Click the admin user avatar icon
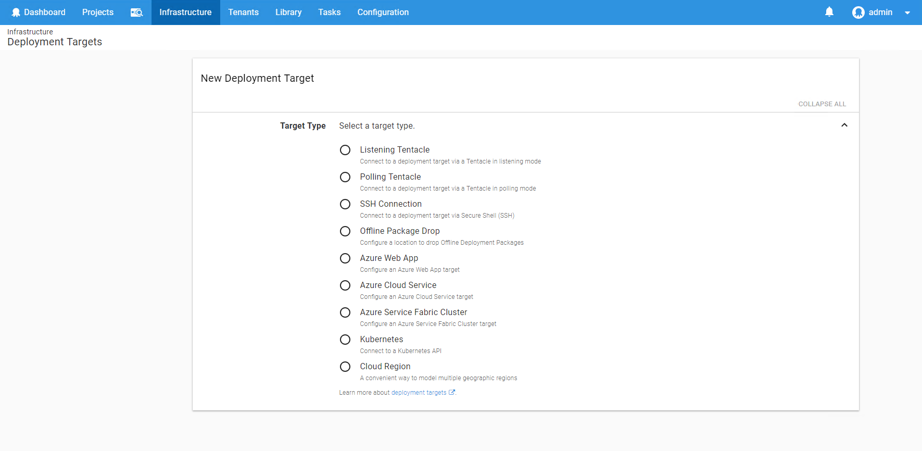 (x=858, y=12)
